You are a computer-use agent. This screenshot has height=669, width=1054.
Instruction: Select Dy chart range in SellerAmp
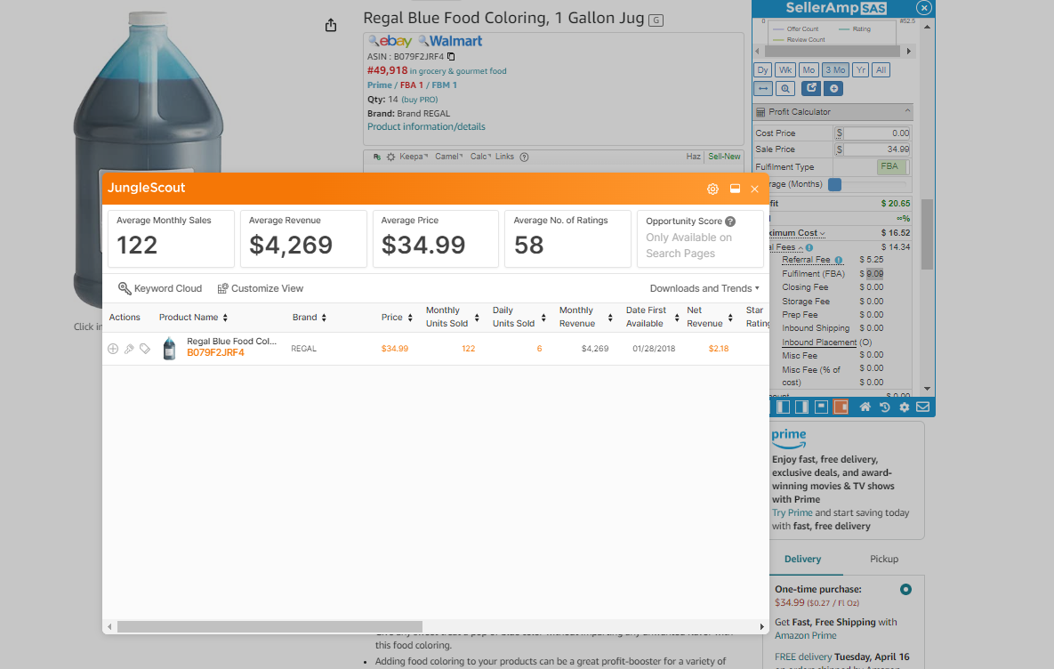coord(762,70)
